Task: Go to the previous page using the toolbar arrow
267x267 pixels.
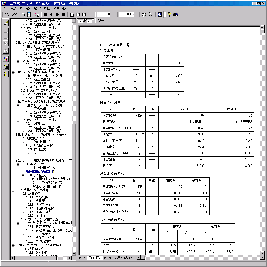Action: coord(51,14)
